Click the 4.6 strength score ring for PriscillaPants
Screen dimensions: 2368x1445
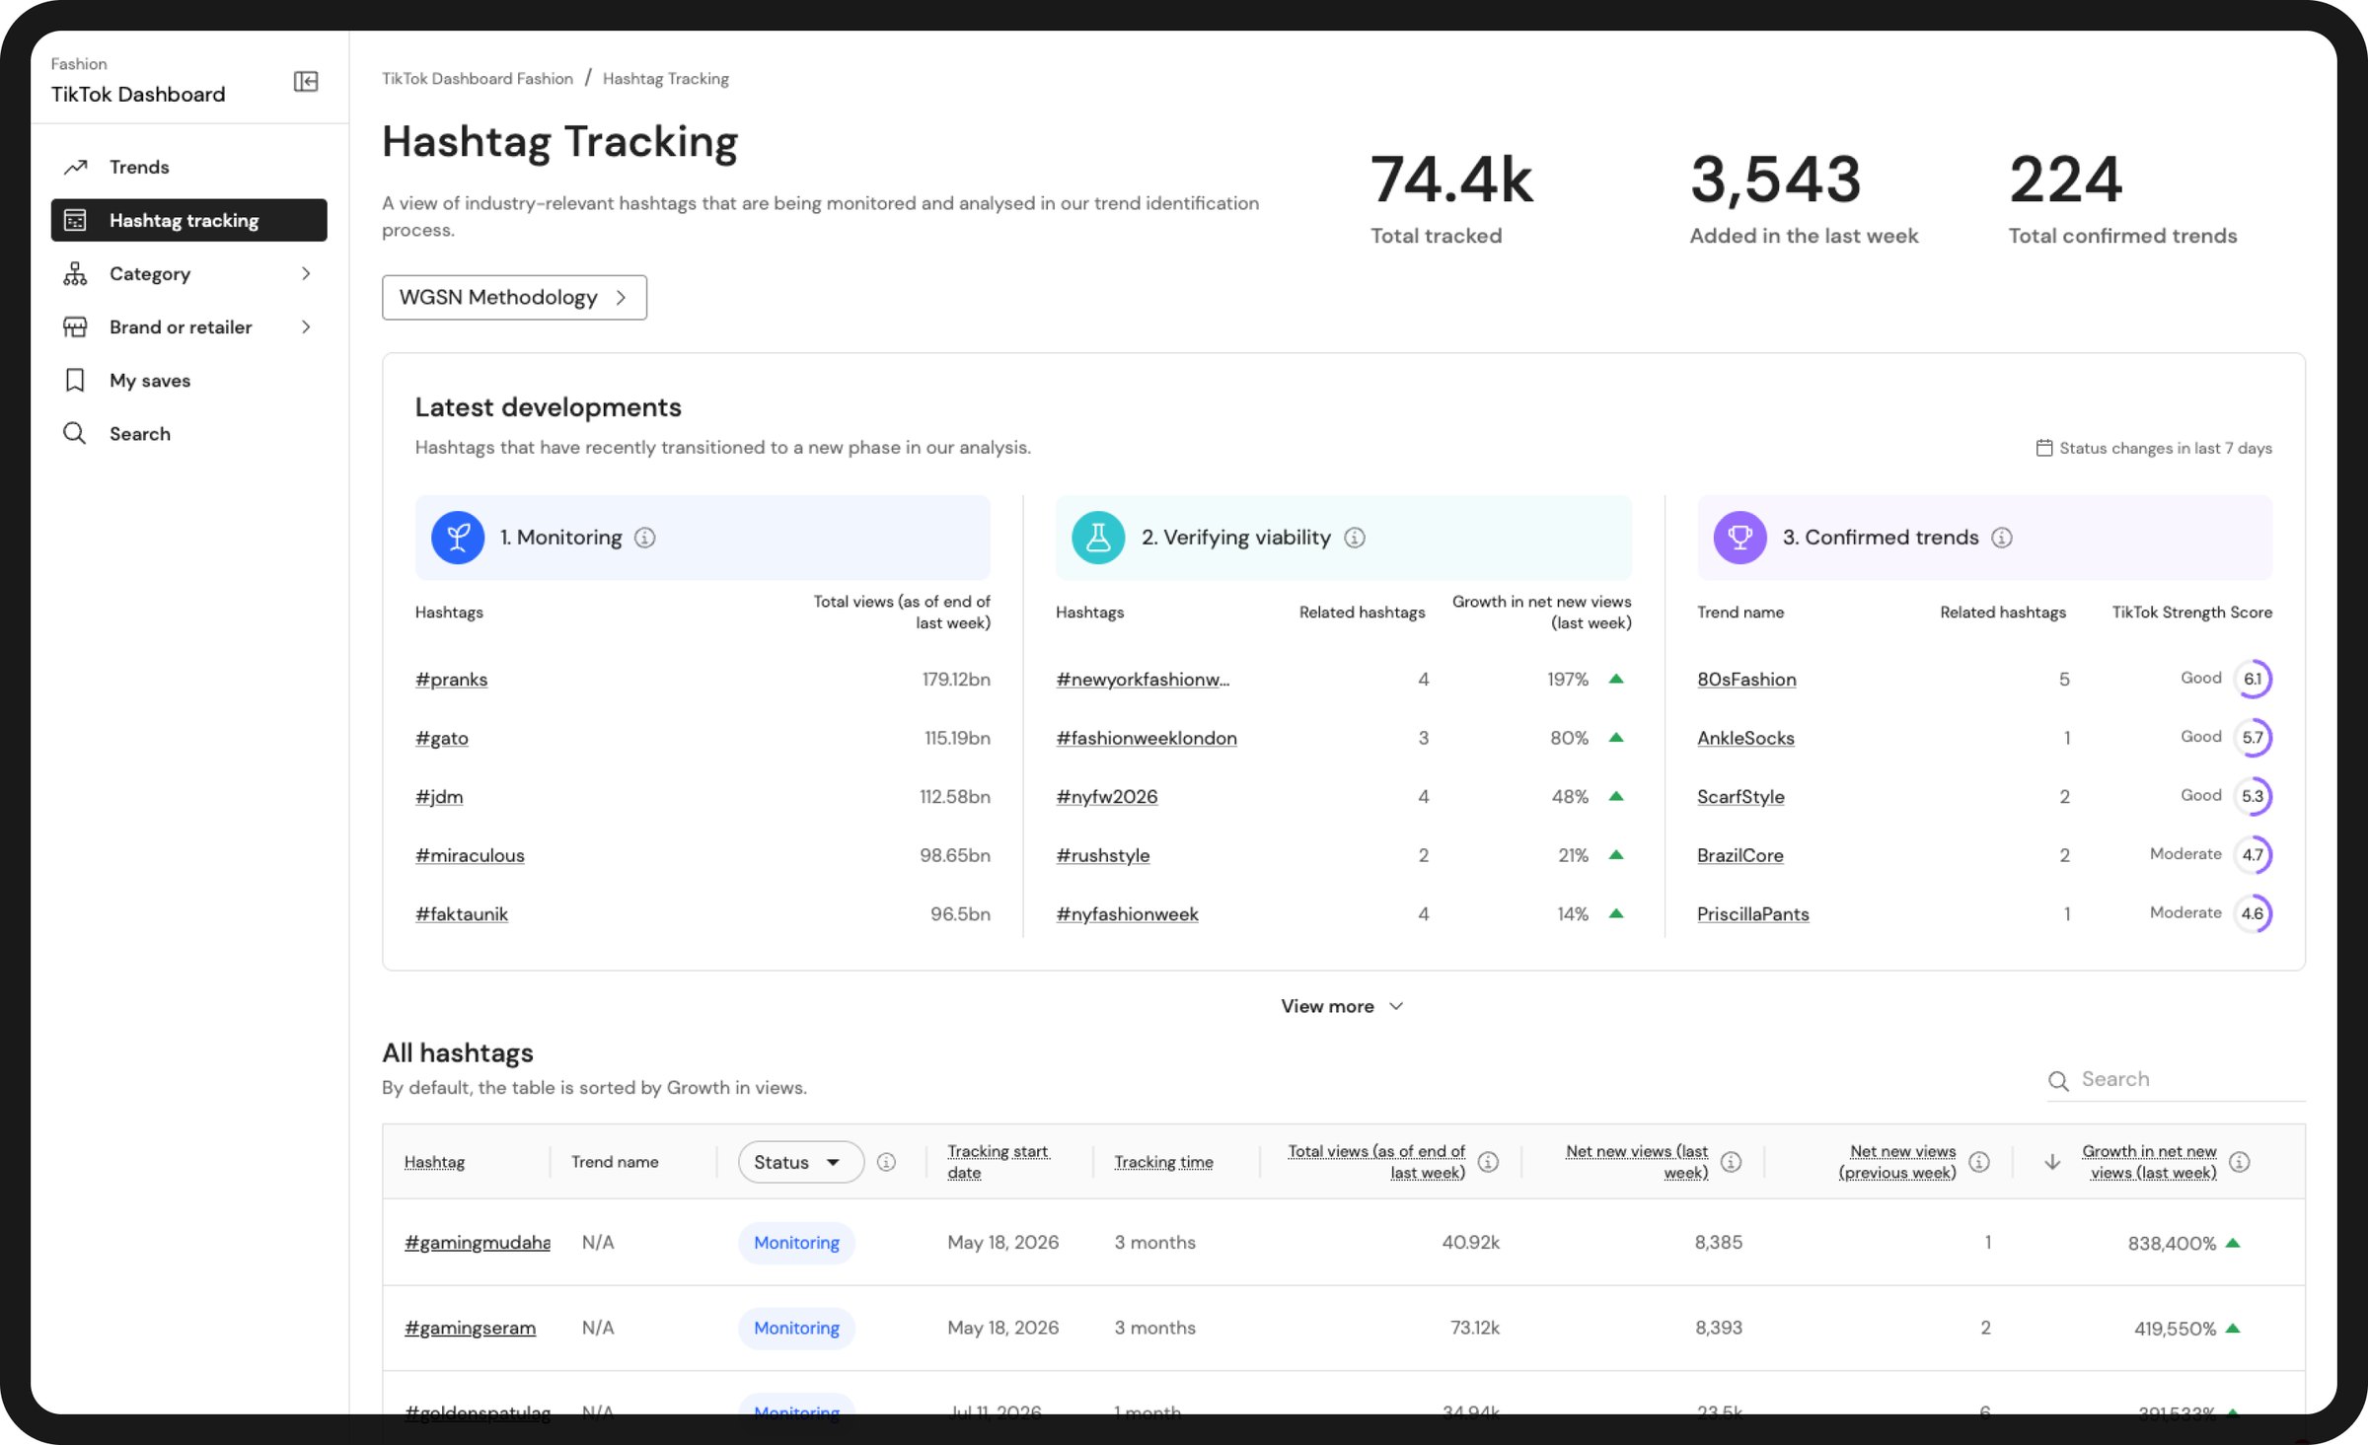click(2253, 913)
